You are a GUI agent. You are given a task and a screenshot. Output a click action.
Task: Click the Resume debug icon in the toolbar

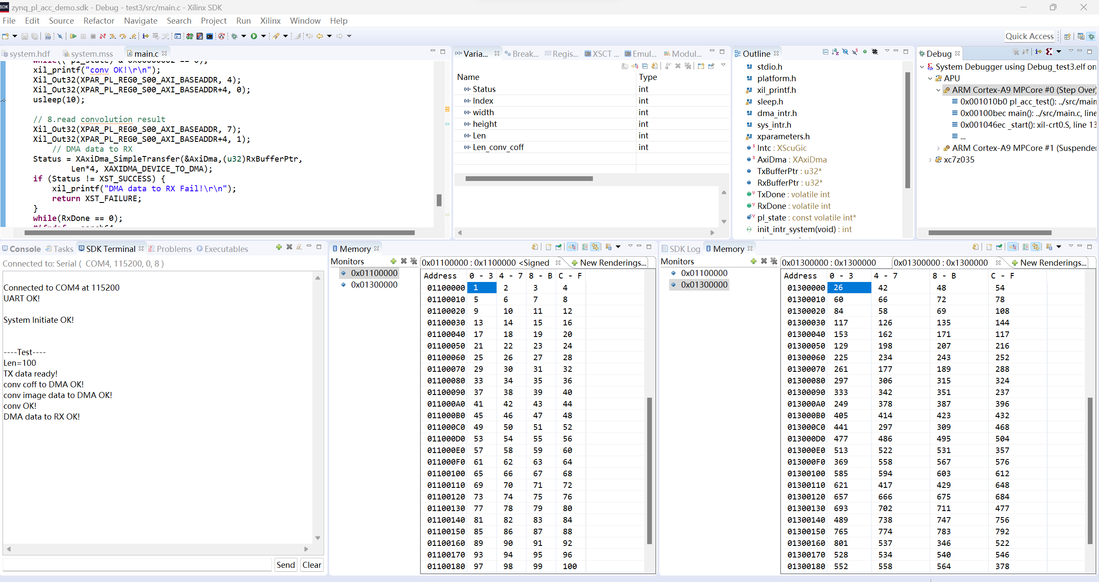tap(73, 36)
